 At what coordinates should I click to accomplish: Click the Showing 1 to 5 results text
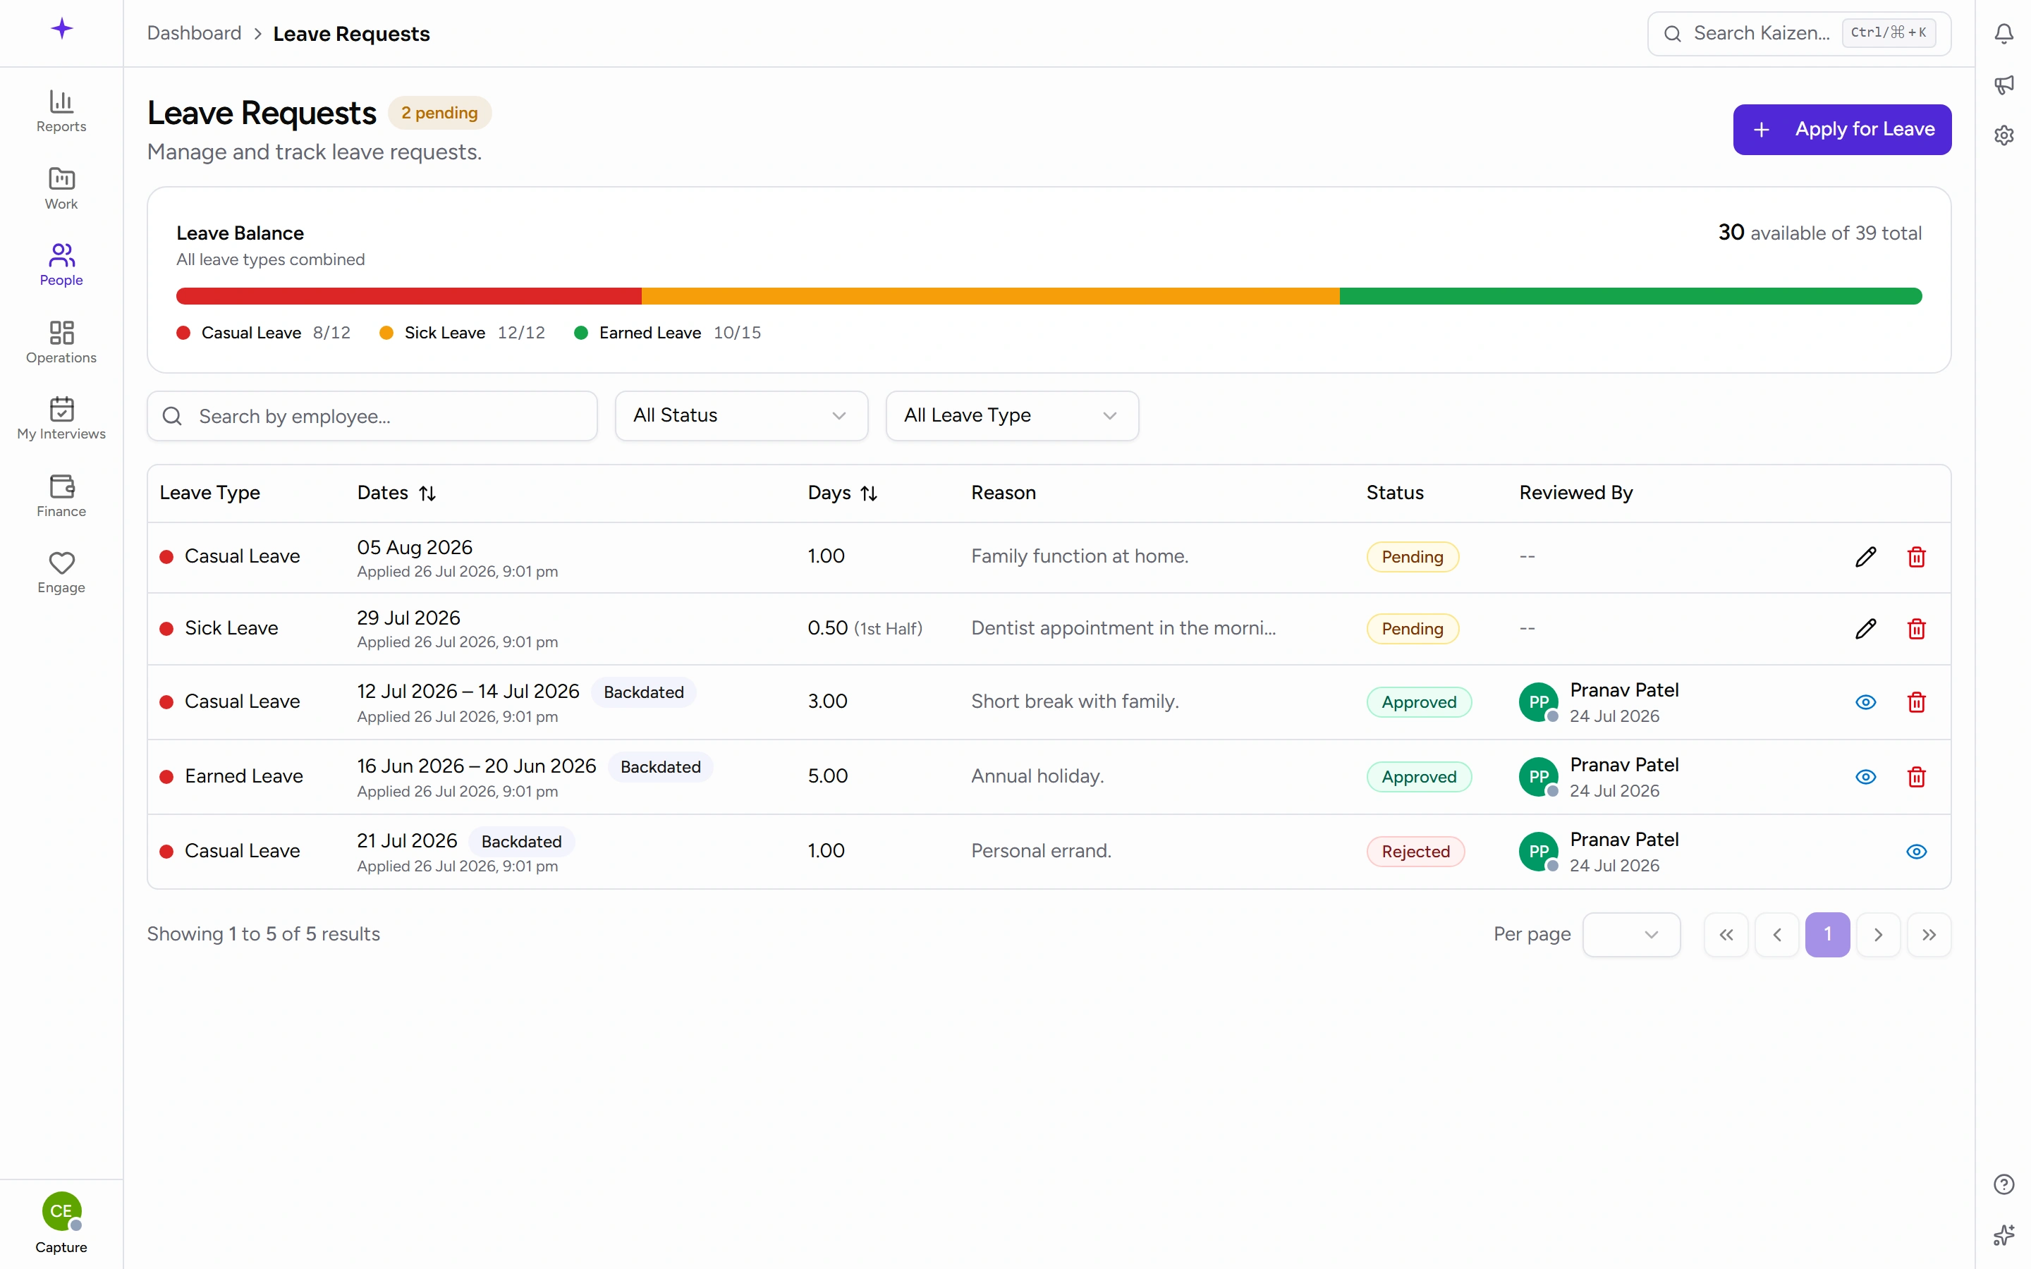pyautogui.click(x=264, y=934)
